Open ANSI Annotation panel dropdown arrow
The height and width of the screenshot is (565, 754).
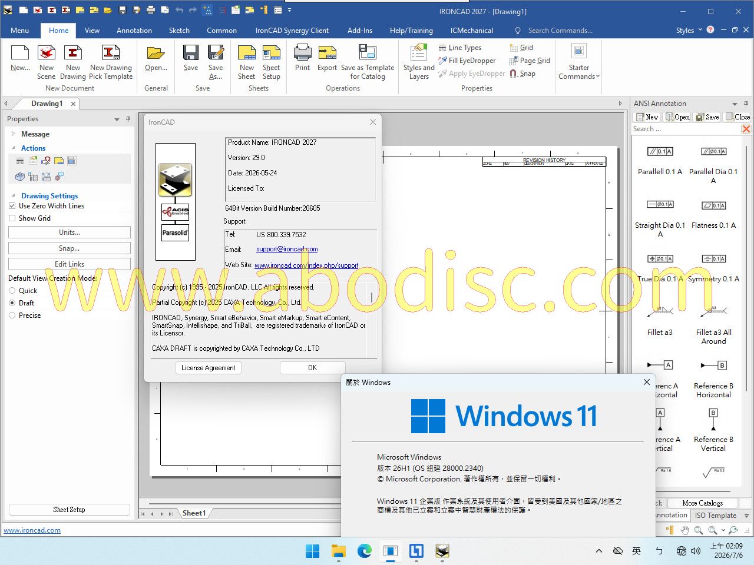click(x=735, y=104)
